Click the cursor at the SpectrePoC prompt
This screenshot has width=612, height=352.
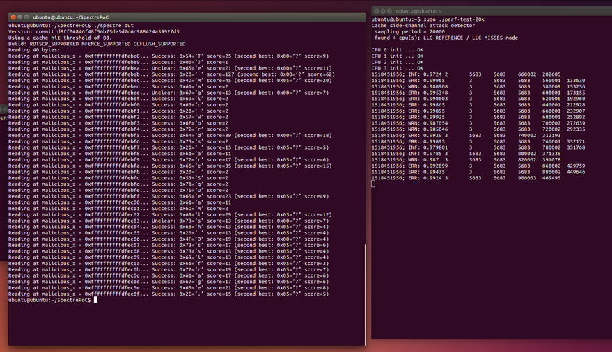[x=95, y=300]
